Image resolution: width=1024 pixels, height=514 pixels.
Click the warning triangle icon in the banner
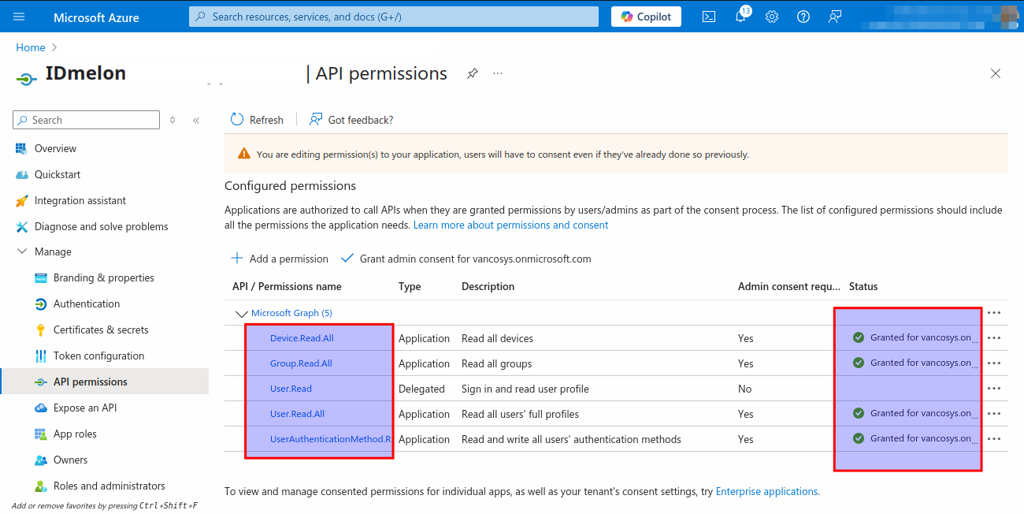click(x=244, y=154)
